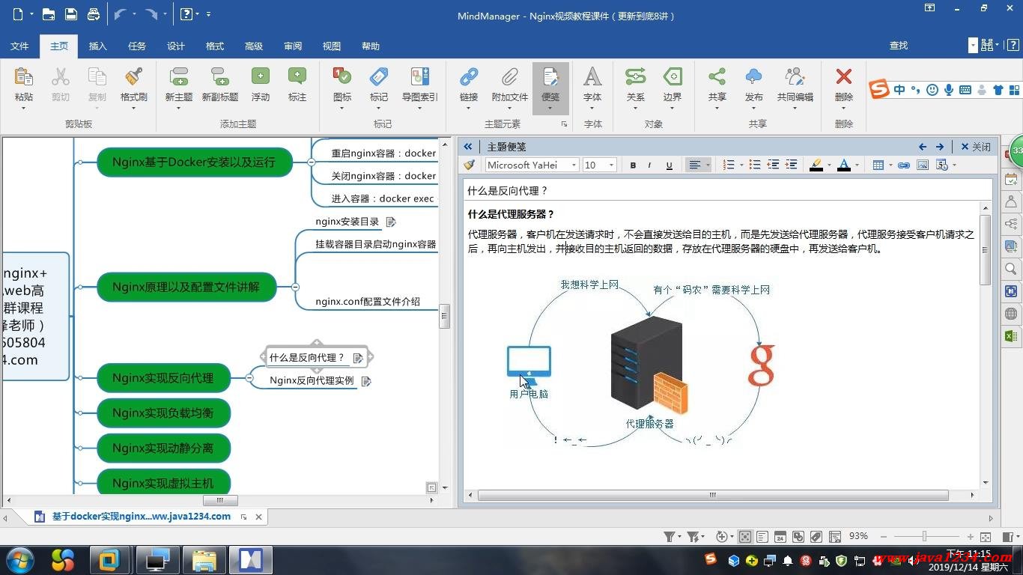Click the 边界 boundary icon

(673, 76)
